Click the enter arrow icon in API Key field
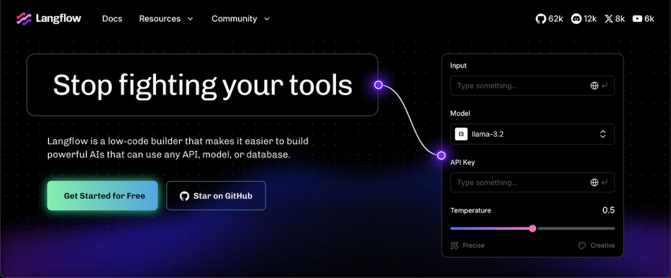This screenshot has height=278, width=671. click(605, 182)
